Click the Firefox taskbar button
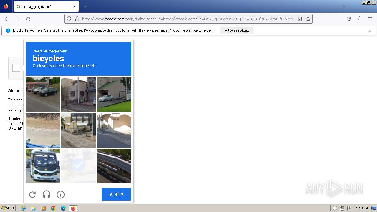 pyautogui.click(x=73, y=208)
